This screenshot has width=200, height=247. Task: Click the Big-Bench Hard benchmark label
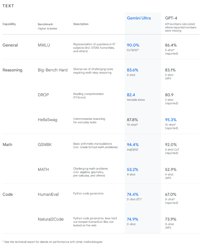coord(53,70)
